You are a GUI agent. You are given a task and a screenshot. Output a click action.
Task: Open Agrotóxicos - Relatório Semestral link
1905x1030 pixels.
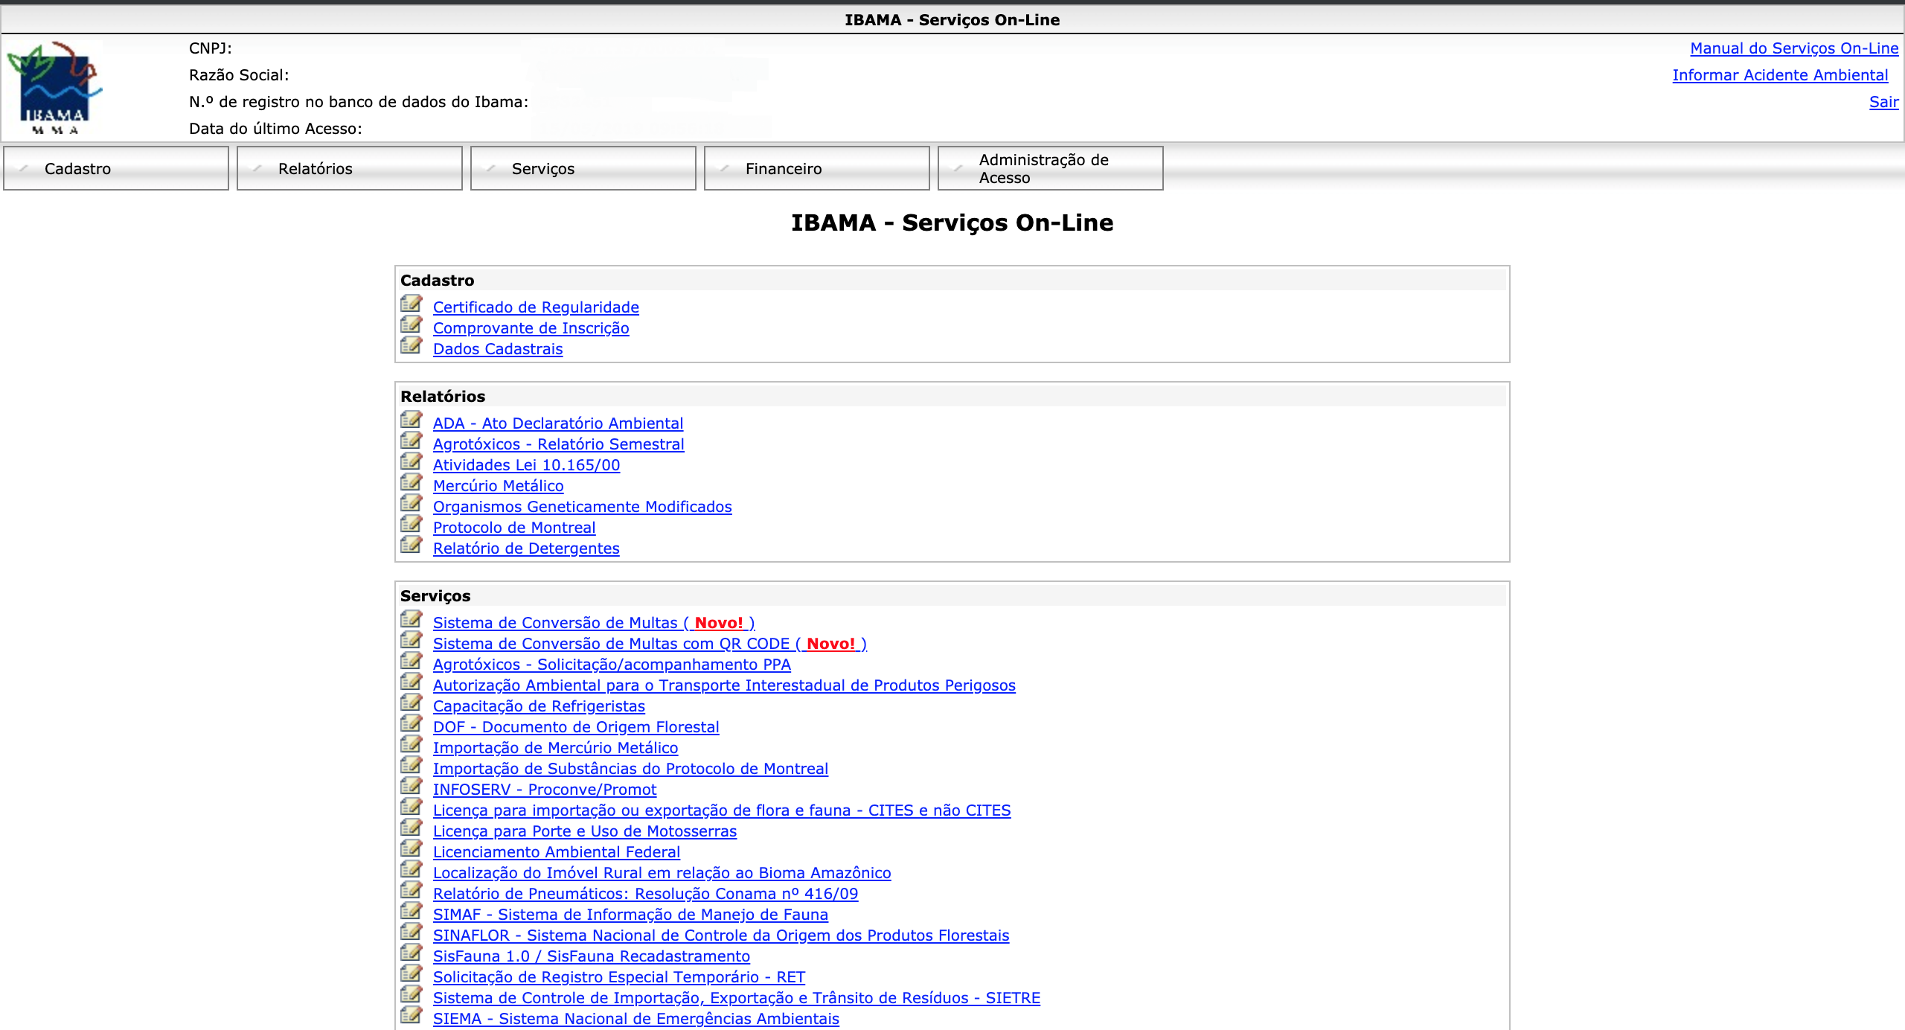tap(559, 444)
